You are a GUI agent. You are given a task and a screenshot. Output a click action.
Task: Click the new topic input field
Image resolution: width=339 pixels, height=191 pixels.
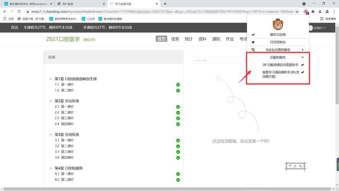(219, 60)
